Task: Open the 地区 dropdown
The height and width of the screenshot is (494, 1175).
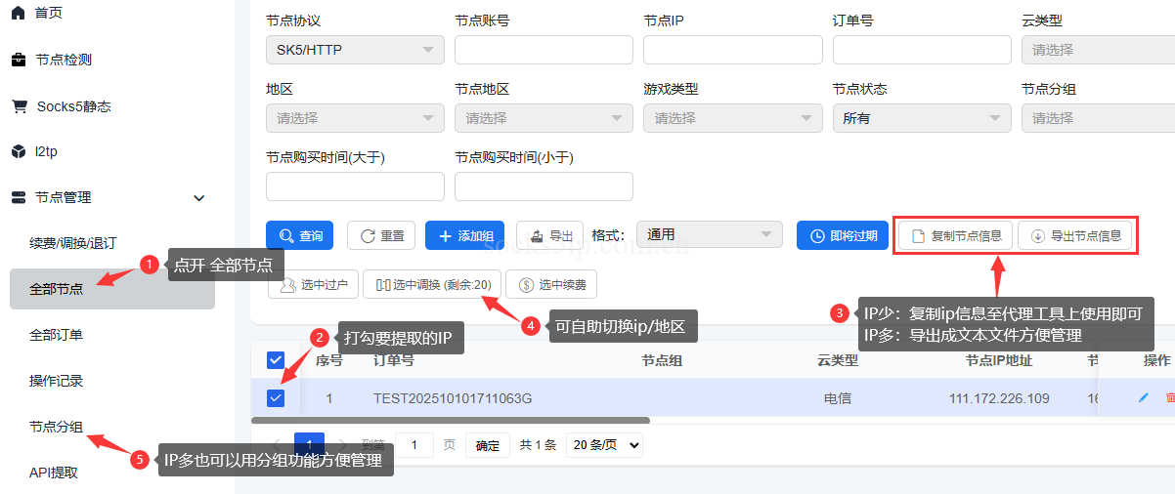Action: (x=355, y=118)
